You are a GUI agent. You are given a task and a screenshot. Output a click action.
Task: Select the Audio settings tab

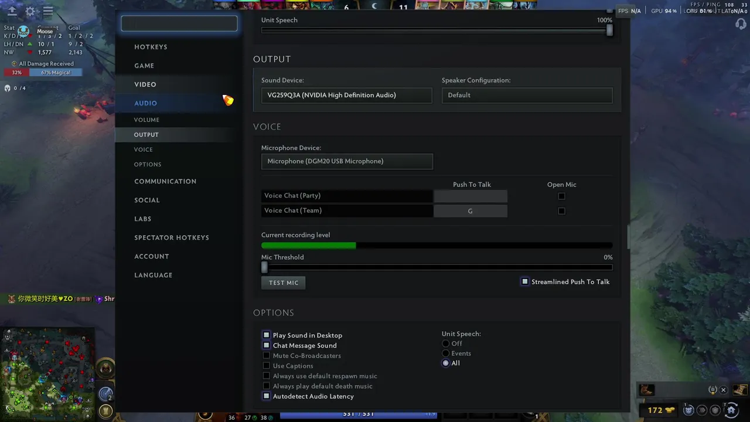145,103
